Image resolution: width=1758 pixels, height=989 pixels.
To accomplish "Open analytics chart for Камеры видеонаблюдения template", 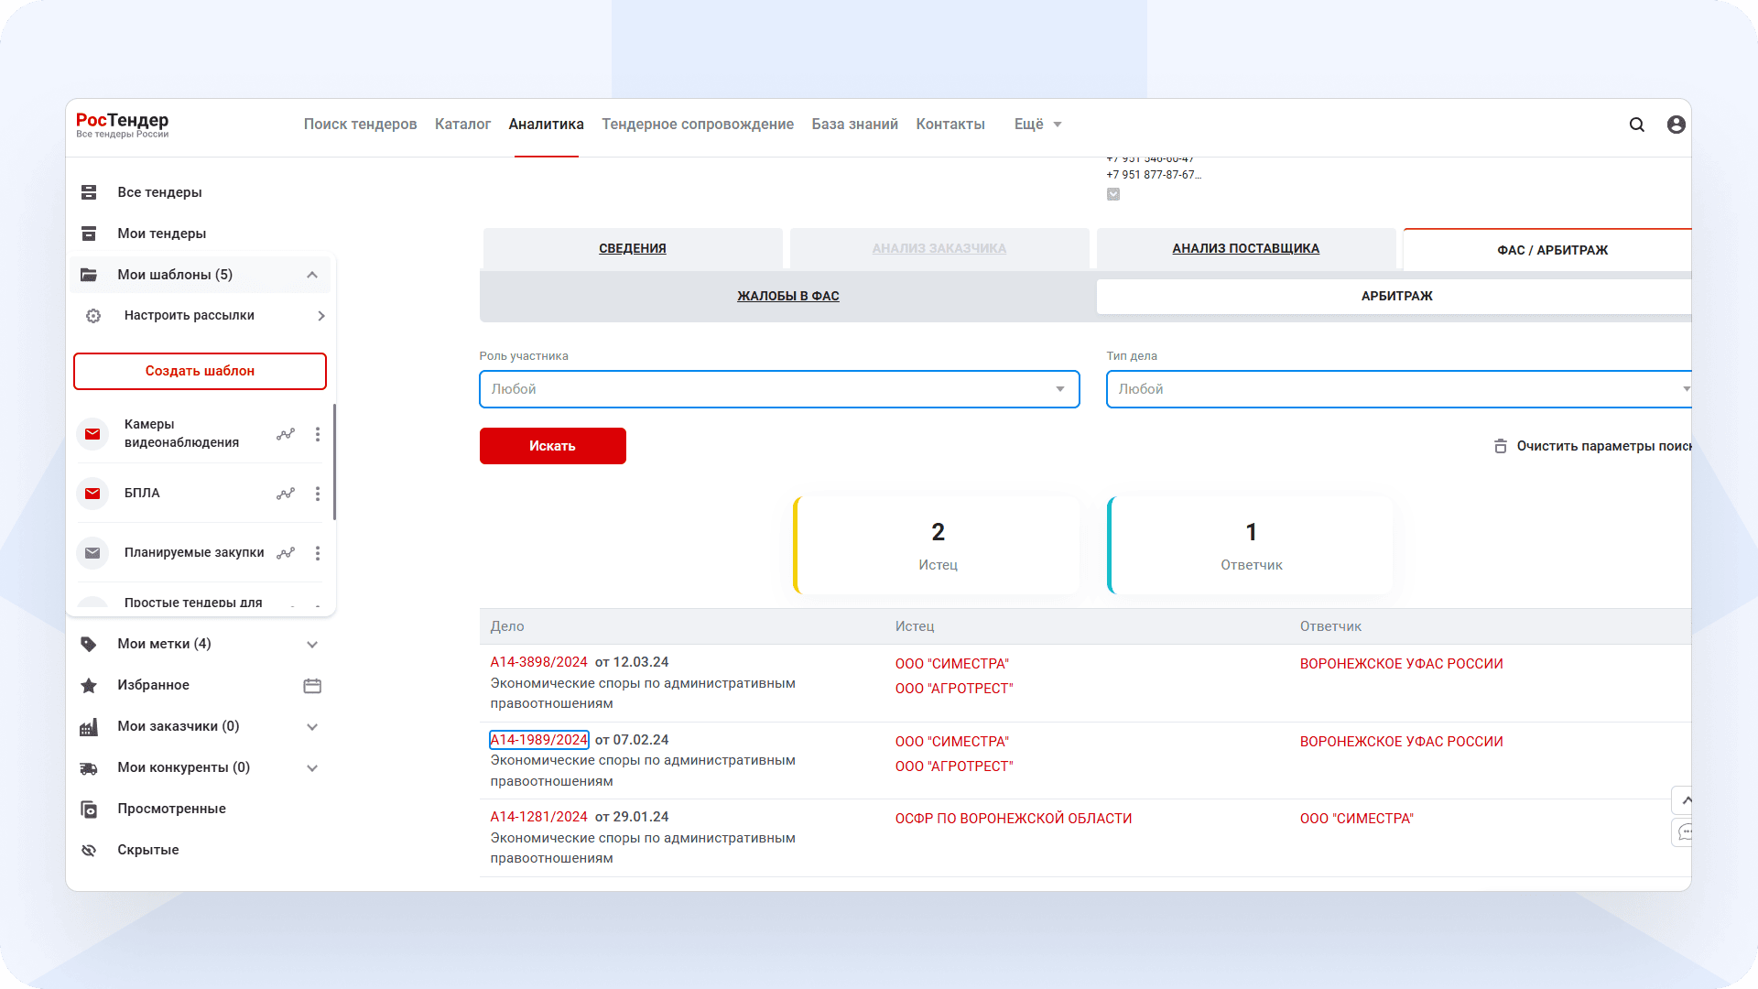I will [286, 434].
